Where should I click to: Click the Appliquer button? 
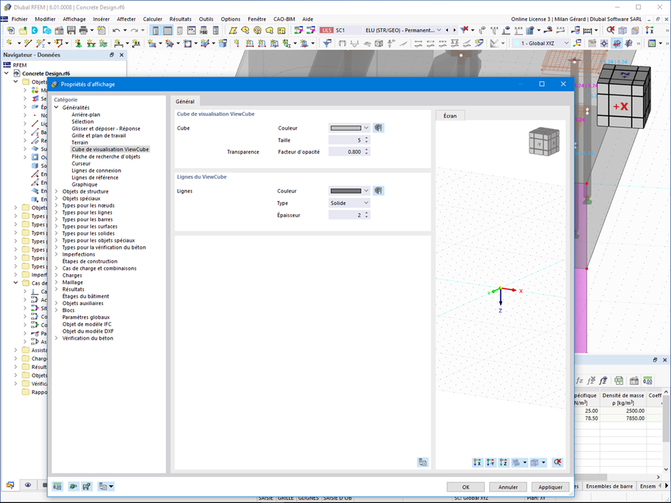point(550,487)
